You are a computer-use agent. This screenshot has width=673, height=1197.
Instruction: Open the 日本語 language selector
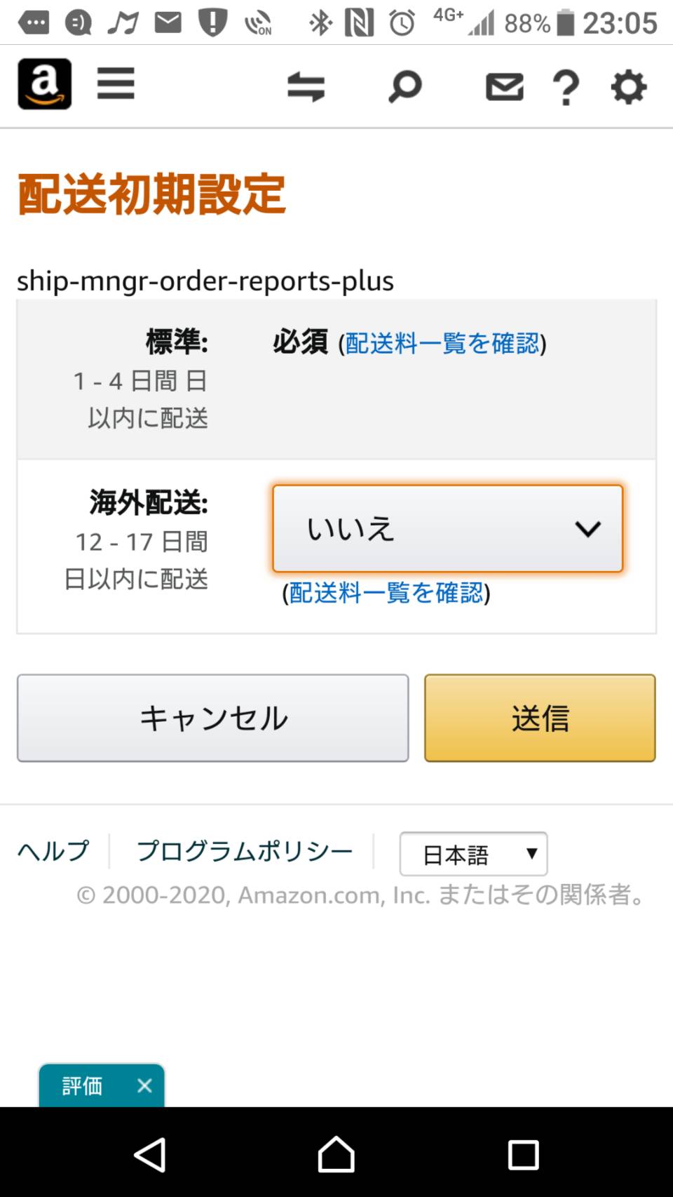473,854
